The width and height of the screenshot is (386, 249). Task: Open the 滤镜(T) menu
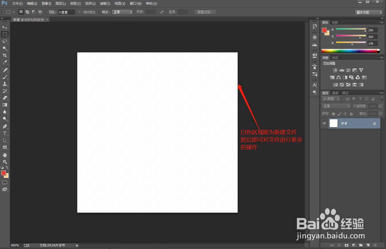[x=105, y=3]
